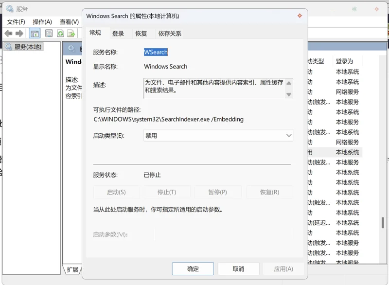
Task: Click the Back arrow in Services toolbar
Action: [x=8, y=33]
